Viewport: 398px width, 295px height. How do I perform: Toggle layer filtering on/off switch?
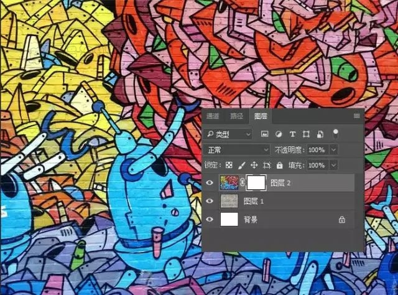335,134
